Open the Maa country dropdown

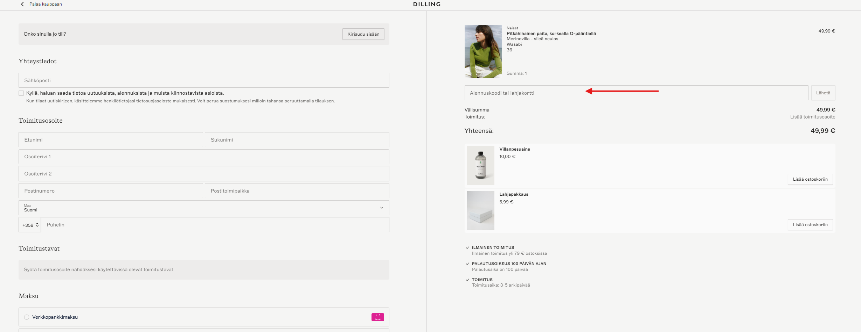204,208
